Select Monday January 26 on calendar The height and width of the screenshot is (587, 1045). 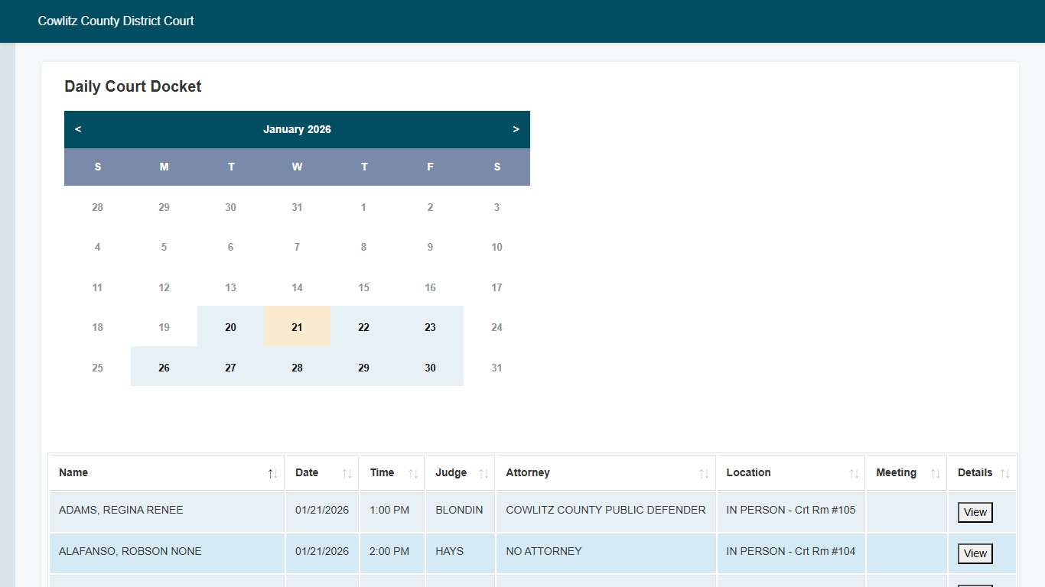click(x=164, y=368)
